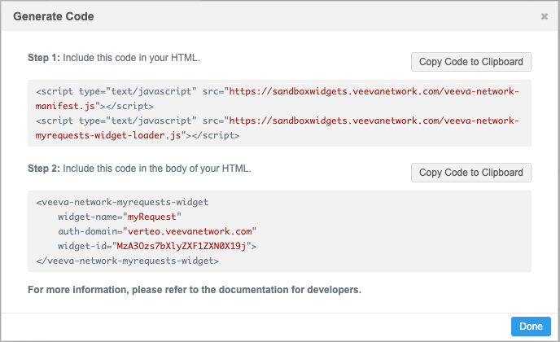This screenshot has width=560, height=342.
Task: Click the verteo.veevanetwork.com auth-domain value
Action: 197,230
